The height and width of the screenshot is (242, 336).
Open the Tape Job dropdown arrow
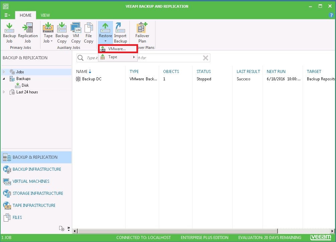point(51,41)
